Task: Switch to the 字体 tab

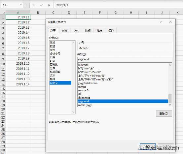Action: (x=76, y=31)
